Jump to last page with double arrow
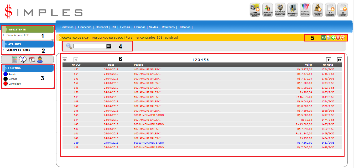The image size is (354, 168). pos(340,60)
